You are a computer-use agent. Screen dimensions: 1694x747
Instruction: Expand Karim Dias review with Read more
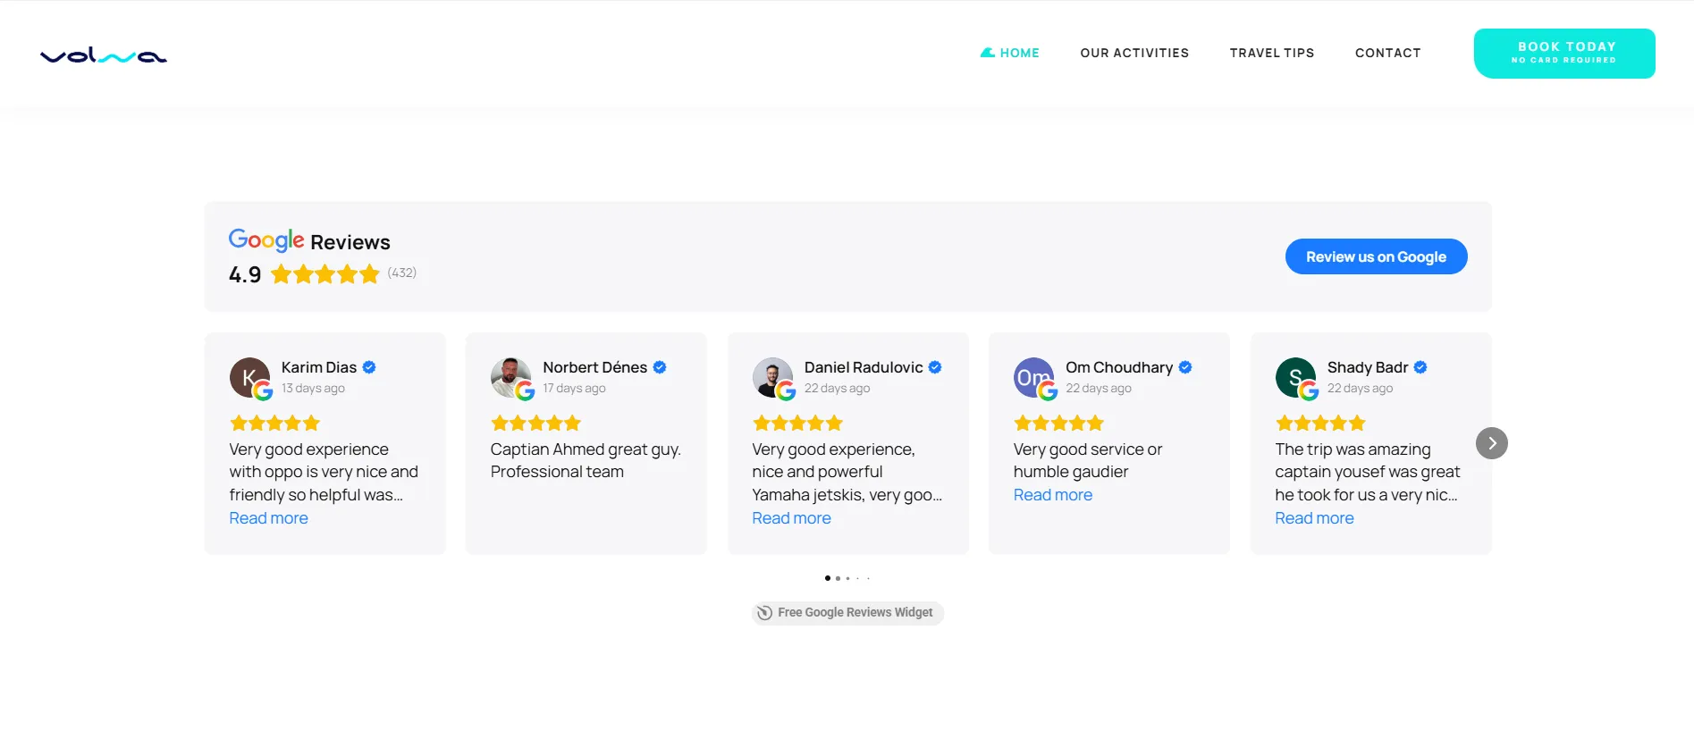(268, 518)
